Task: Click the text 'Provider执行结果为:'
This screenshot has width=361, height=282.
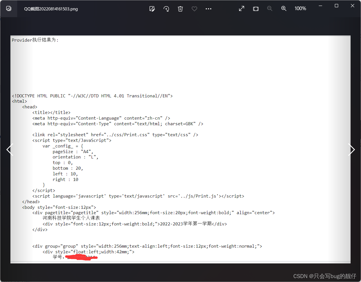Action: point(35,40)
